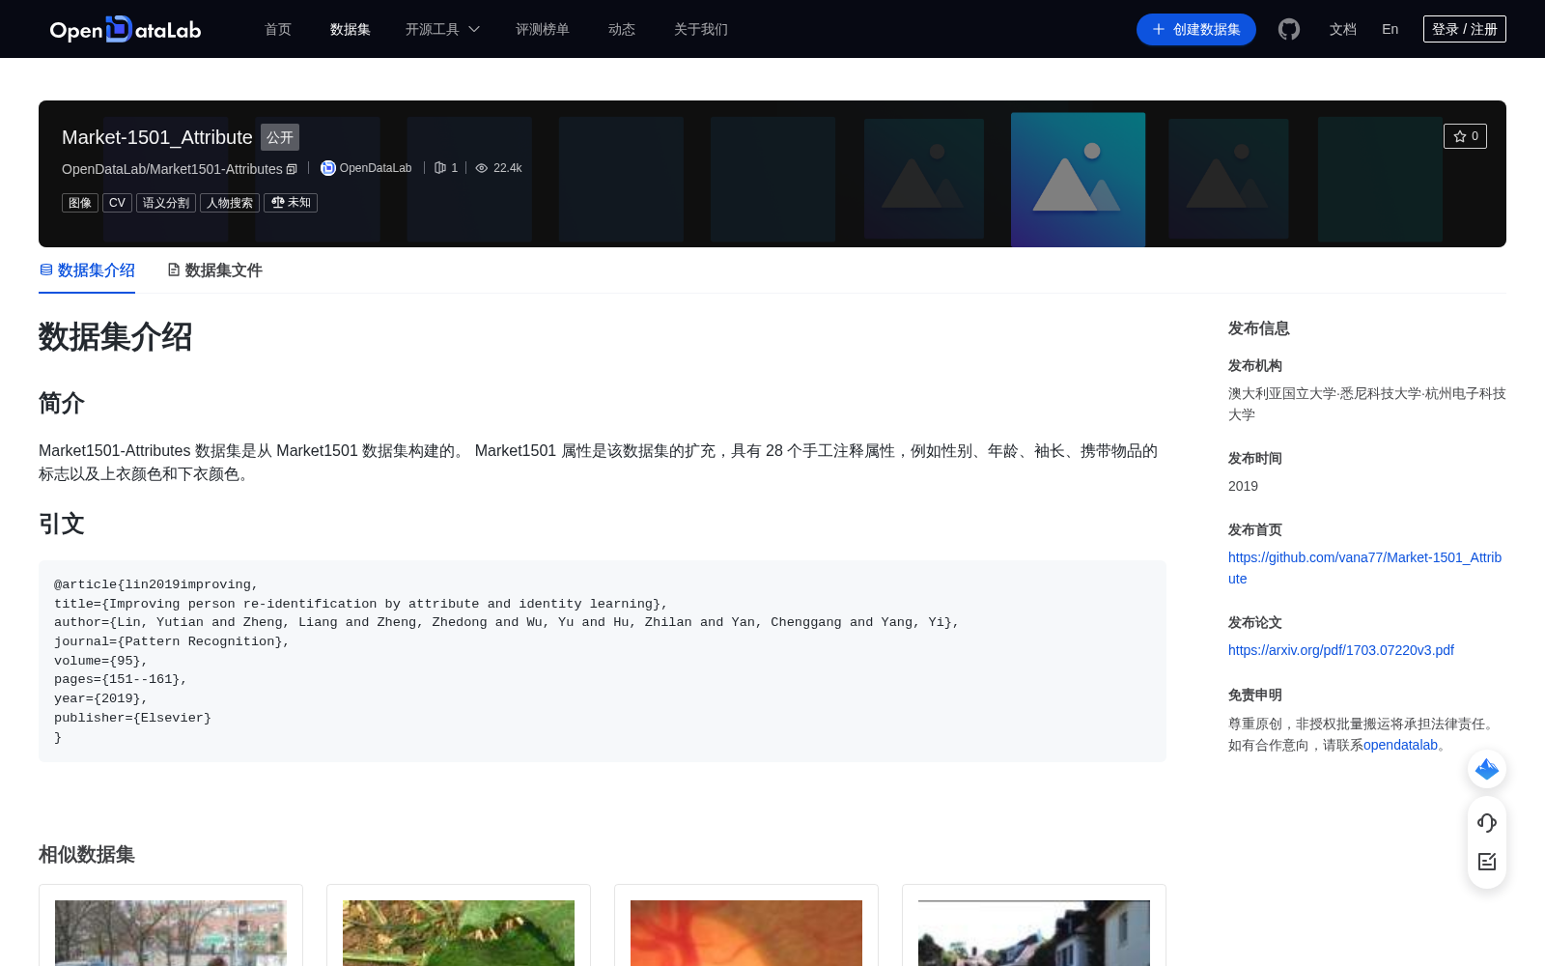Open 文档 link in header

pos(1343,29)
